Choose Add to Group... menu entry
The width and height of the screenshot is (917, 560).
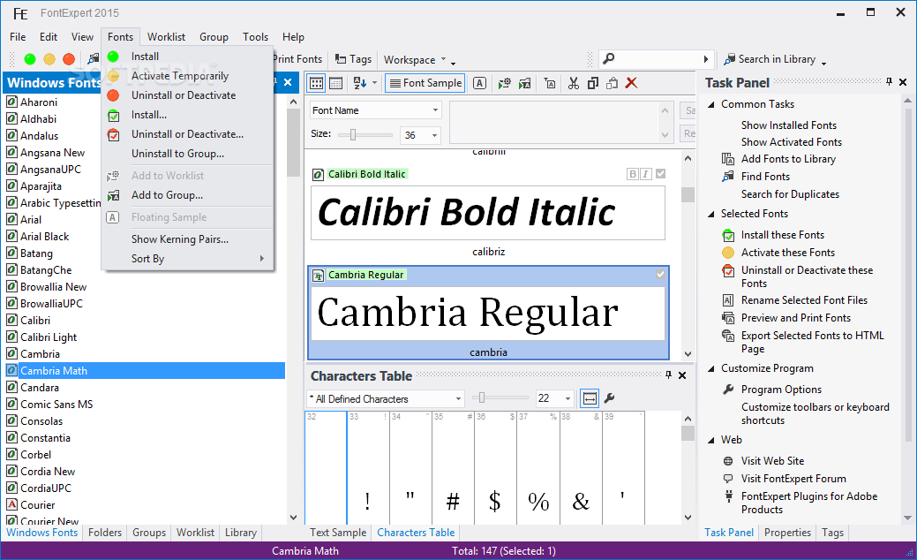click(x=187, y=195)
